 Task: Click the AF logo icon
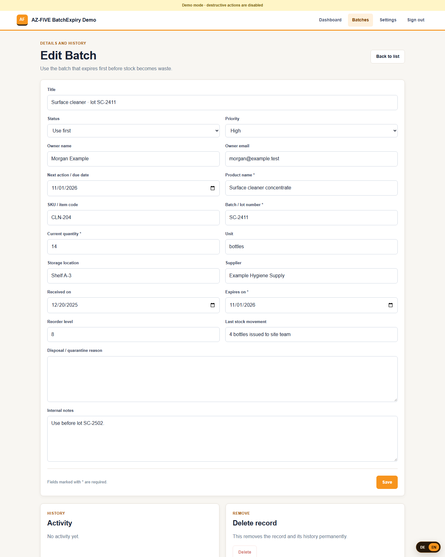point(22,20)
